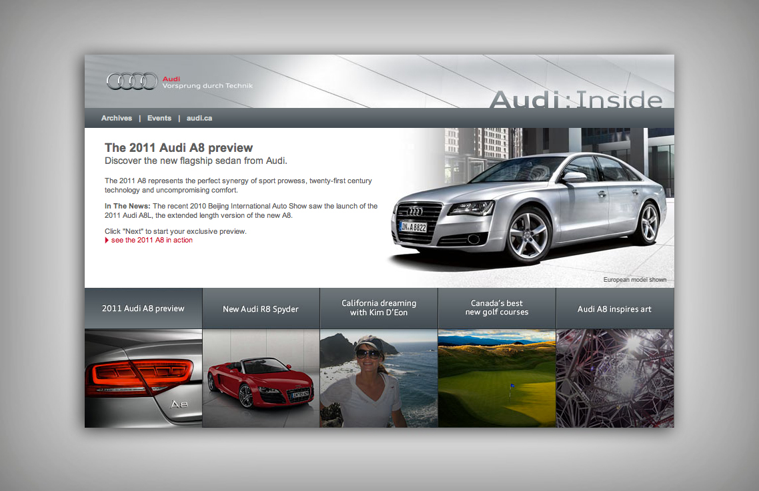The height and width of the screenshot is (491, 759).
Task: Click the "Audi:Inside" header title
Action: (x=576, y=99)
